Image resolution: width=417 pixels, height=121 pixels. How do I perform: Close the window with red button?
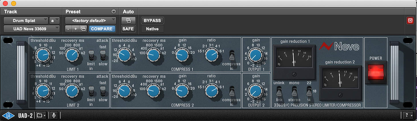[5, 4]
